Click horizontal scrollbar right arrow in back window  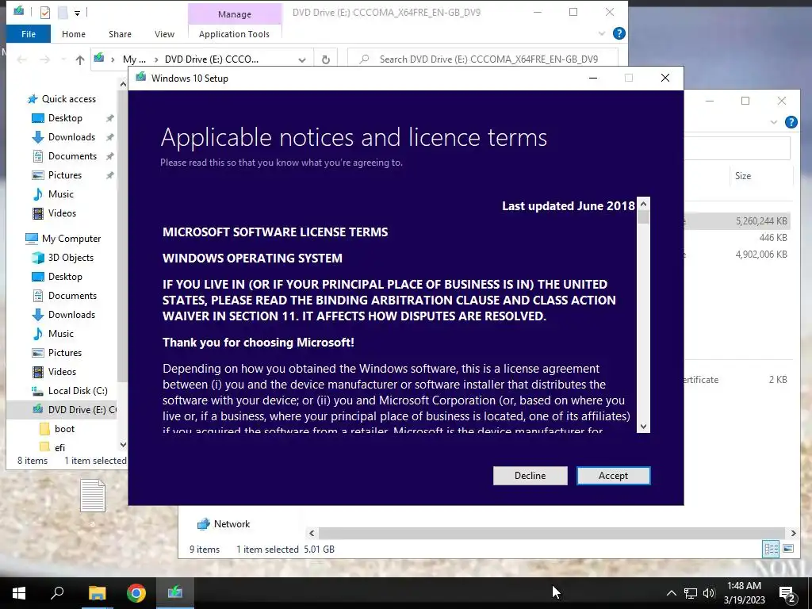(x=793, y=533)
